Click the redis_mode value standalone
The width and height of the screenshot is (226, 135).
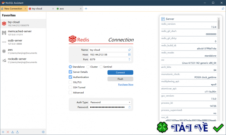(210, 56)
